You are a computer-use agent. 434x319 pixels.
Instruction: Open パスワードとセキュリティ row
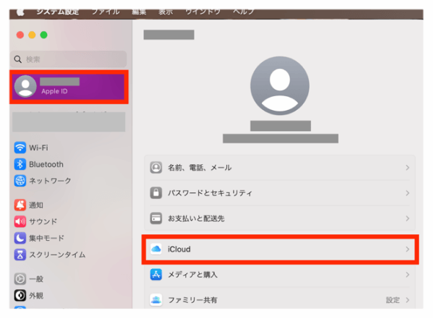280,193
